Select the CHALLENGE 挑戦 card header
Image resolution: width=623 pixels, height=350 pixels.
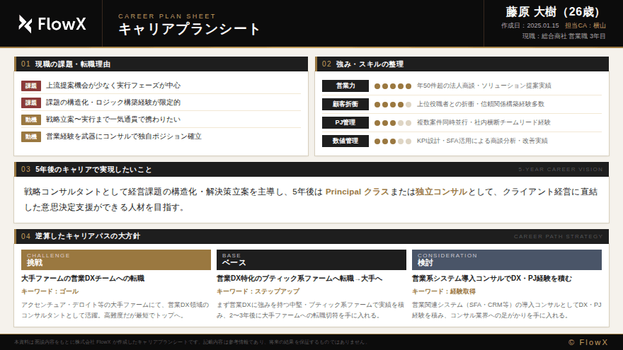click(116, 259)
